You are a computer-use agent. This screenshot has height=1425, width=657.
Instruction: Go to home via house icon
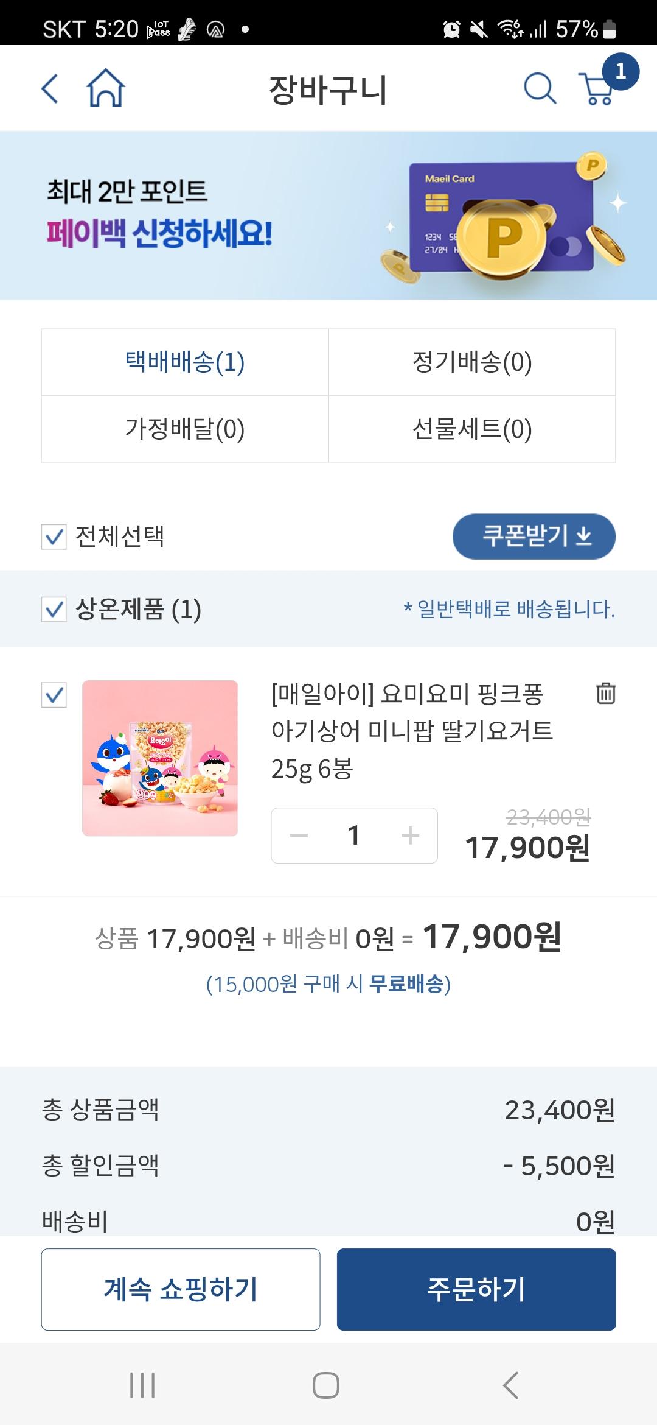point(106,89)
